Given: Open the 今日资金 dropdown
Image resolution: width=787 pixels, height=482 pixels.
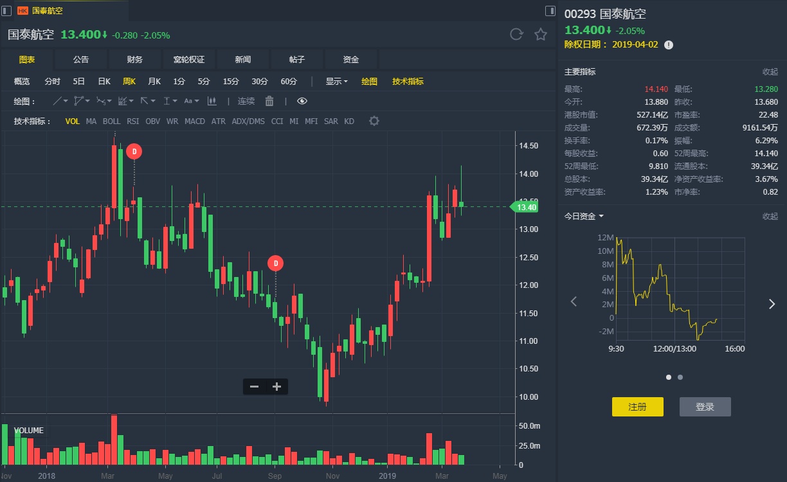Looking at the screenshot, I should (584, 217).
